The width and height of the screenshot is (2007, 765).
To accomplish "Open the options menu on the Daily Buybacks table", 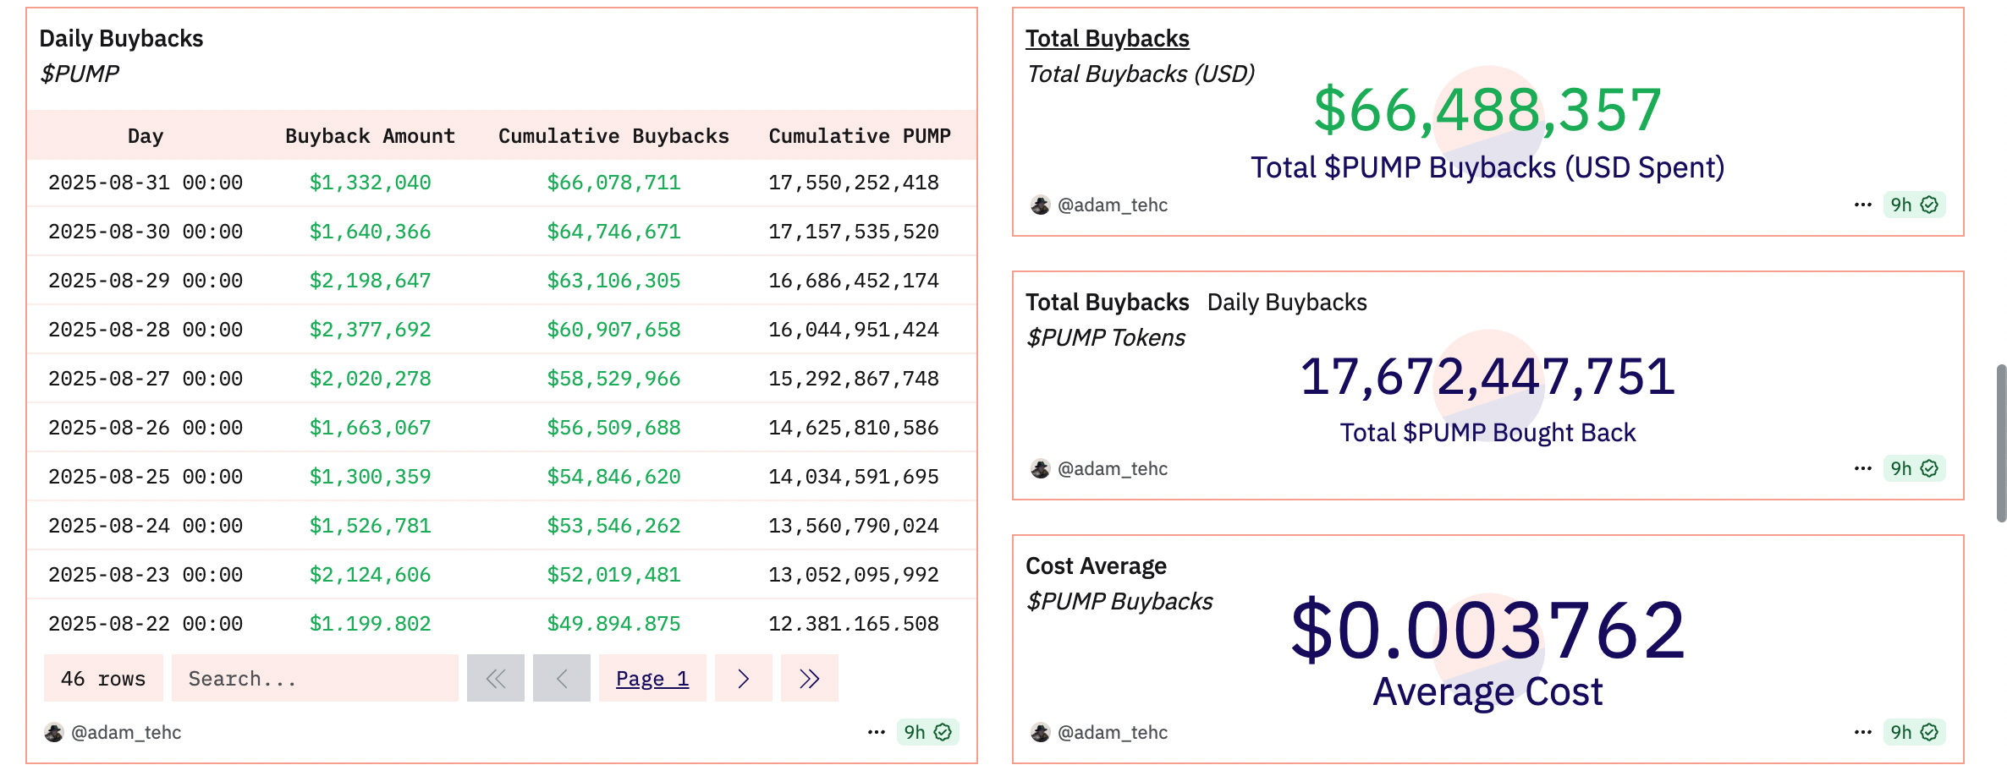I will pos(876,732).
